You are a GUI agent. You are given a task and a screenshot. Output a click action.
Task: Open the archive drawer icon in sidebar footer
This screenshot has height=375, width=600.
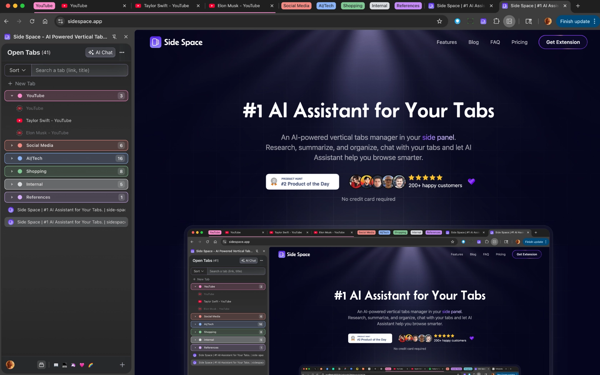pos(42,365)
